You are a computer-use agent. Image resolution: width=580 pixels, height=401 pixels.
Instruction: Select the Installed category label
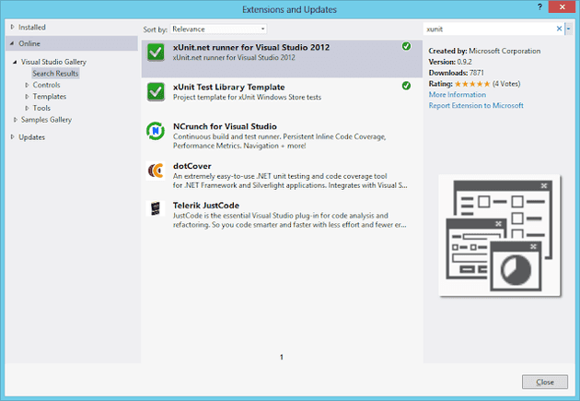click(32, 27)
